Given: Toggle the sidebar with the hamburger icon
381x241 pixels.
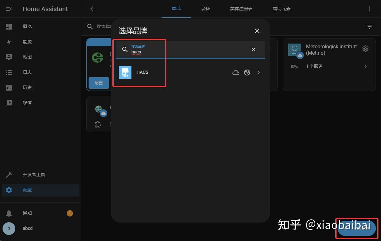Looking at the screenshot, I should point(9,9).
